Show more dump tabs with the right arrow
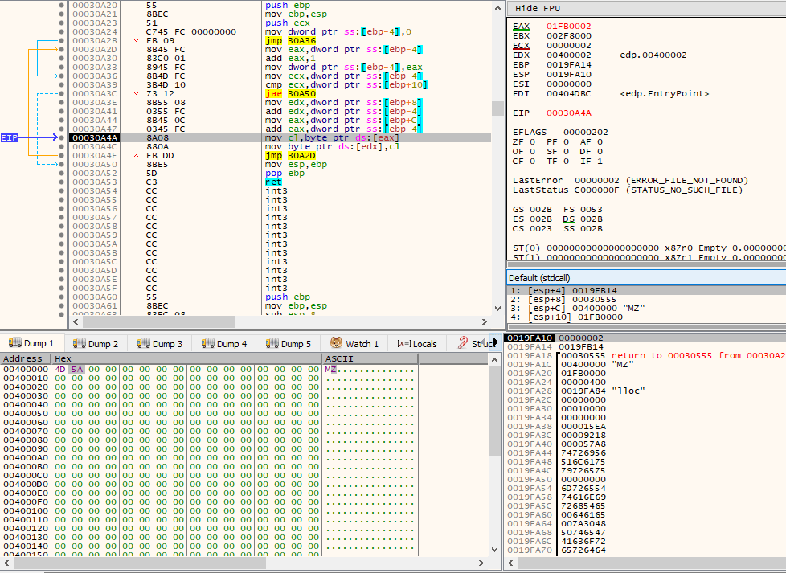 point(495,342)
